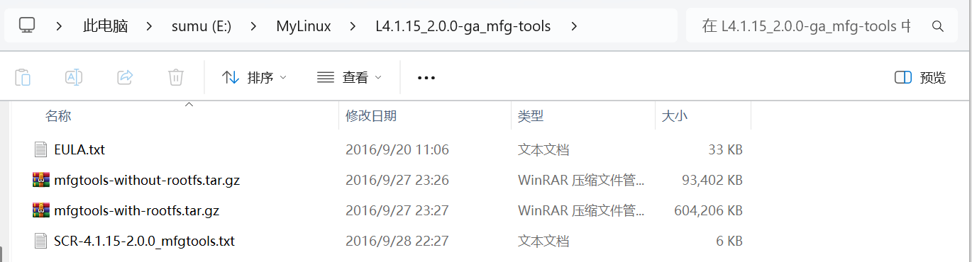Image resolution: width=972 pixels, height=262 pixels.
Task: Sort by 大小 column header
Action: pos(674,116)
